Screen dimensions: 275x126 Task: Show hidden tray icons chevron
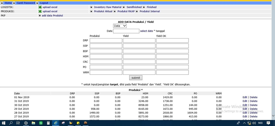[244, 123]
